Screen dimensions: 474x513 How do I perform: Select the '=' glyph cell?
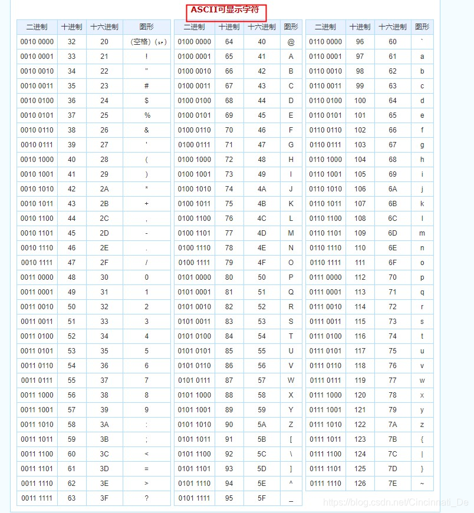147,469
